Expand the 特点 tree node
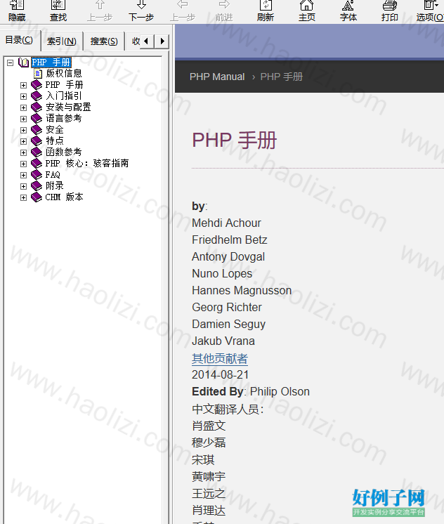The height and width of the screenshot is (524, 444). (x=23, y=141)
